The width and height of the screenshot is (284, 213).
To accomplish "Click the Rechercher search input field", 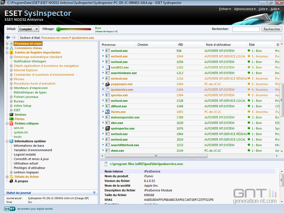I will click(246, 29).
